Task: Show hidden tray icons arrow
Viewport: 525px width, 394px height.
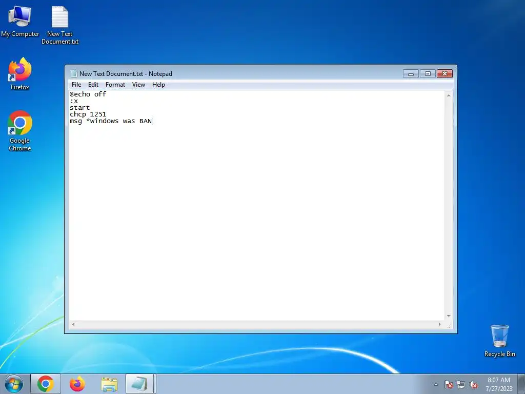Action: pyautogui.click(x=436, y=384)
